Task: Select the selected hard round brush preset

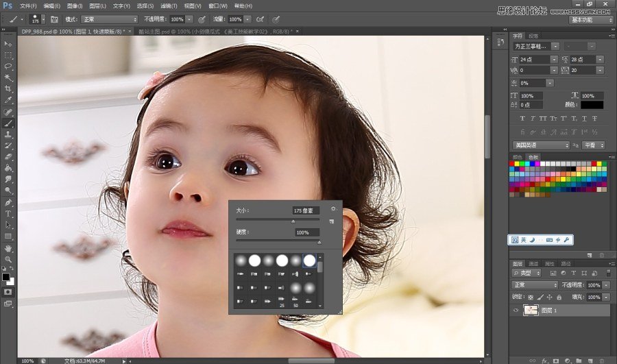Action: tap(309, 260)
